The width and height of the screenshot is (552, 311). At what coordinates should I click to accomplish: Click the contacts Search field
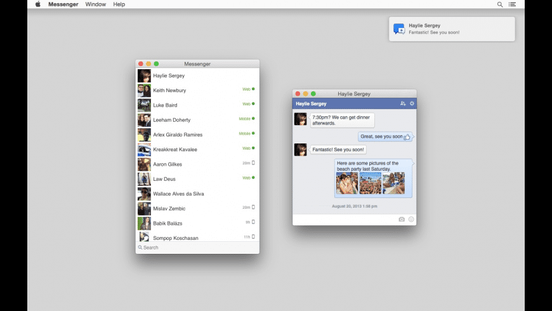pyautogui.click(x=197, y=248)
